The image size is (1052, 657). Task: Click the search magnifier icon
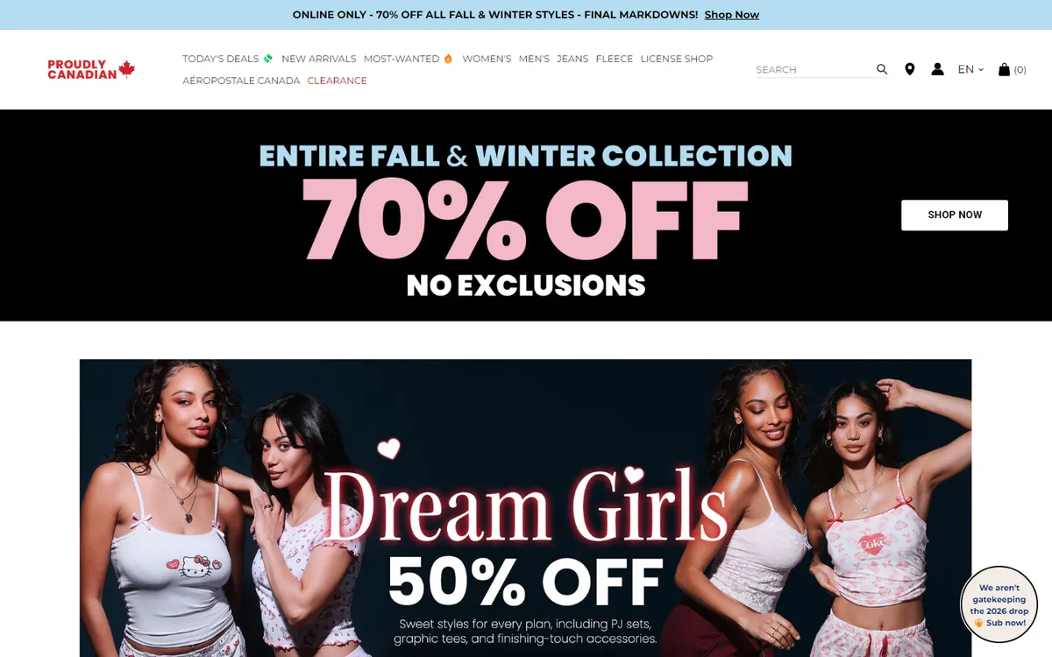click(x=882, y=69)
